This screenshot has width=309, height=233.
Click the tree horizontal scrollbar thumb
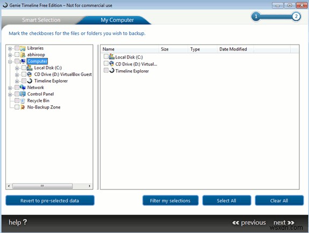[x=42, y=186]
